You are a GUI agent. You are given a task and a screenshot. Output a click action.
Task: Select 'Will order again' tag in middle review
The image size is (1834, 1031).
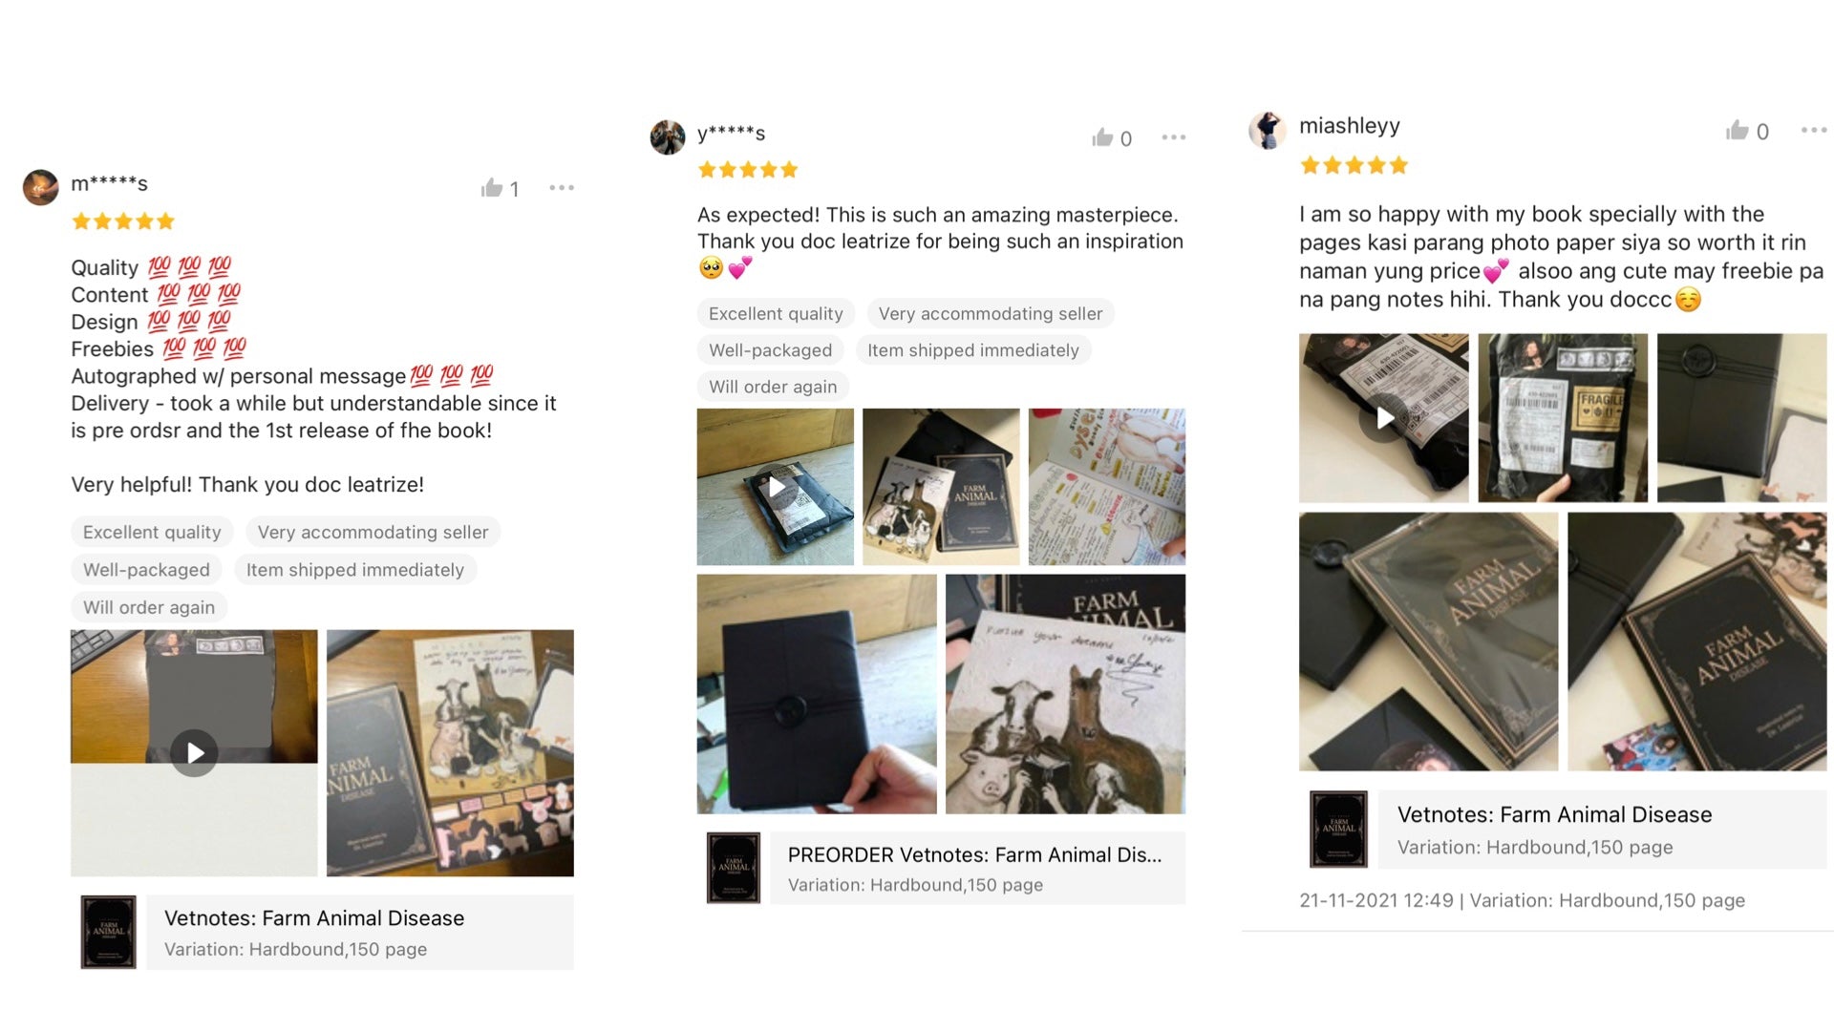click(x=773, y=387)
